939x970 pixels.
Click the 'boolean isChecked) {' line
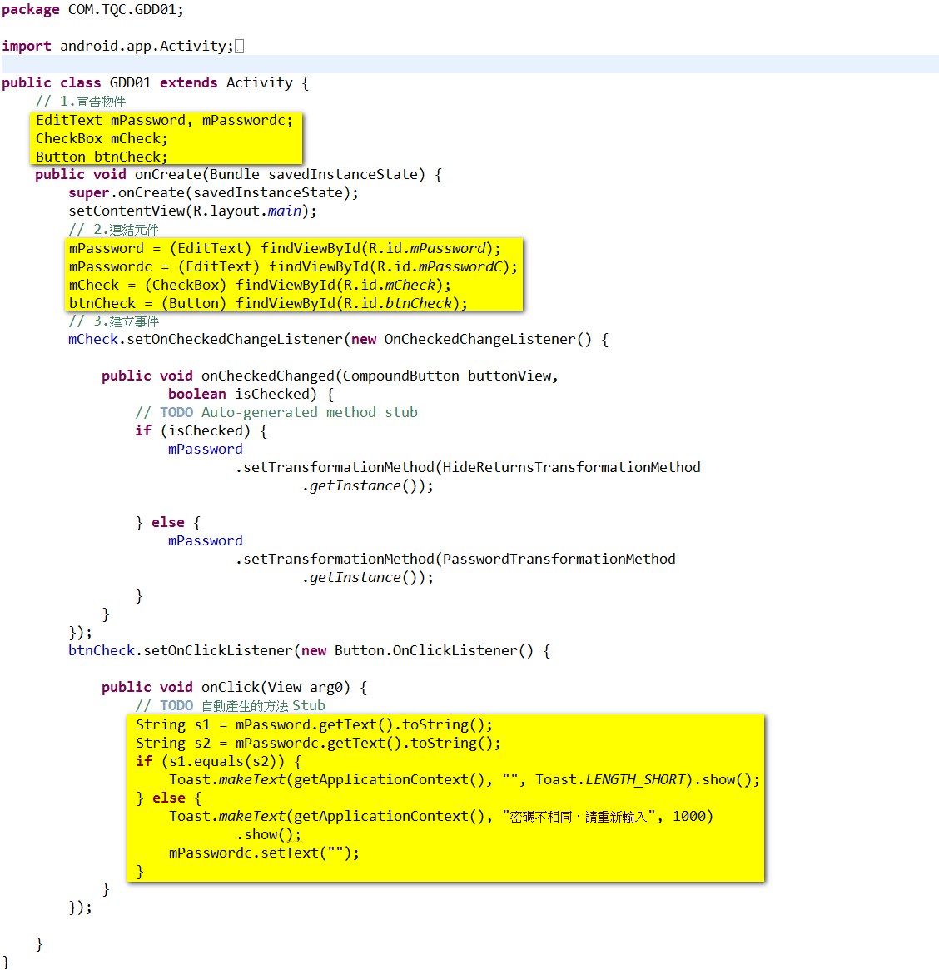(251, 394)
